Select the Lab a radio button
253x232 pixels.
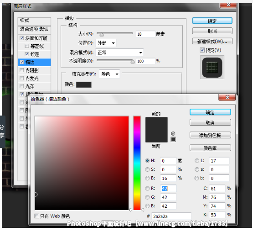[196, 169]
